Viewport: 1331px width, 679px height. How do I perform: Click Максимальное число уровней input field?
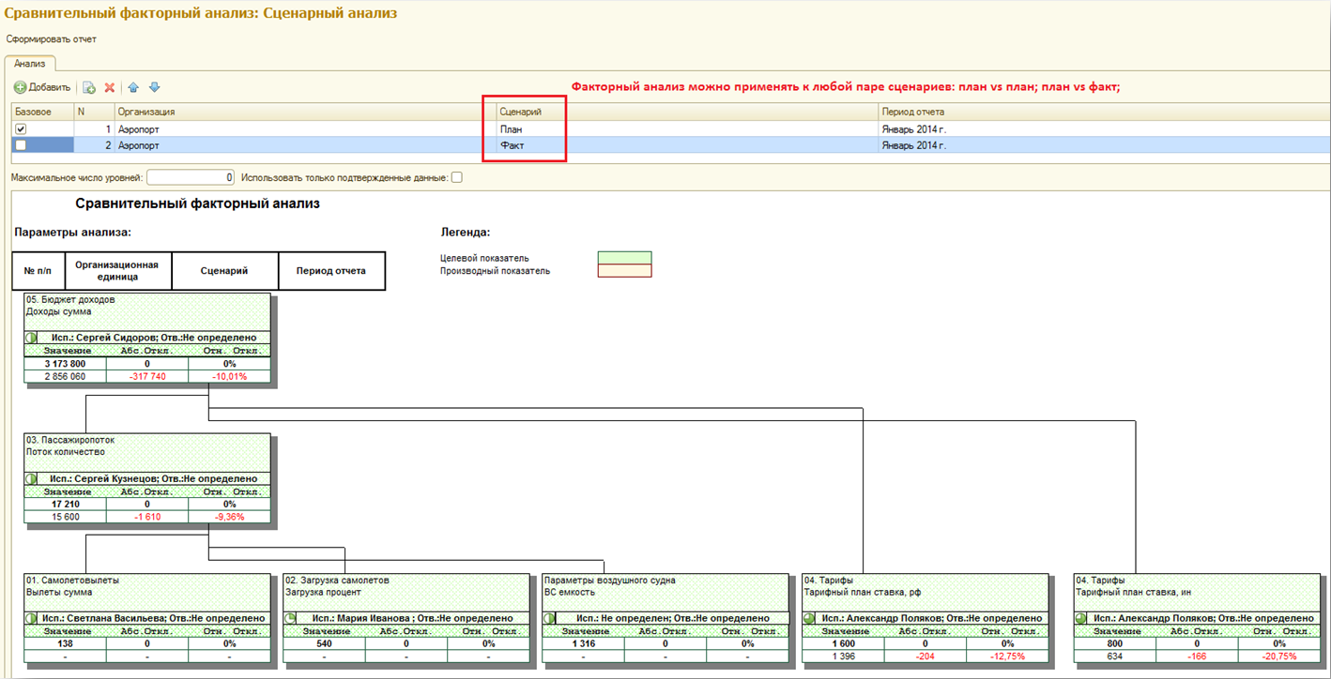click(x=190, y=177)
